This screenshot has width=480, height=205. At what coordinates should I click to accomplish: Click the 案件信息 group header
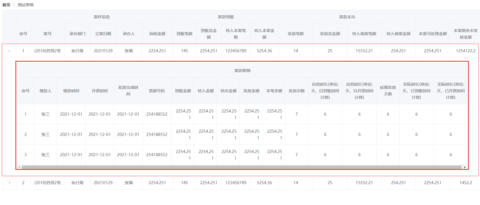(102, 17)
